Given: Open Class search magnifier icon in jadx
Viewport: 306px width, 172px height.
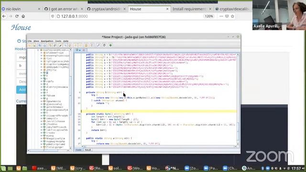Looking at the screenshot, I should (x=65, y=45).
